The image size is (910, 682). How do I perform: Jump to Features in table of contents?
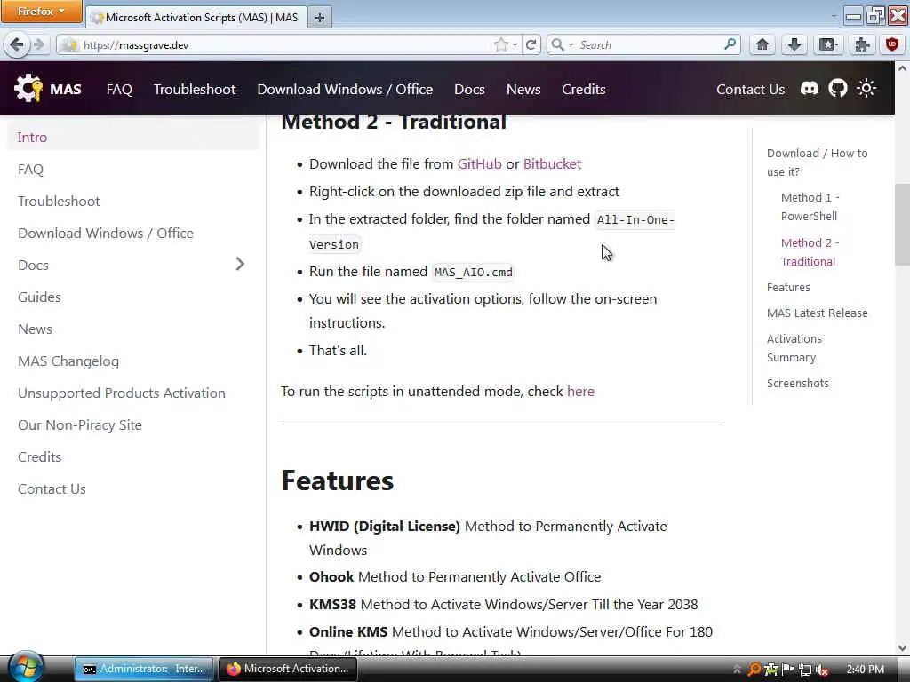click(788, 287)
